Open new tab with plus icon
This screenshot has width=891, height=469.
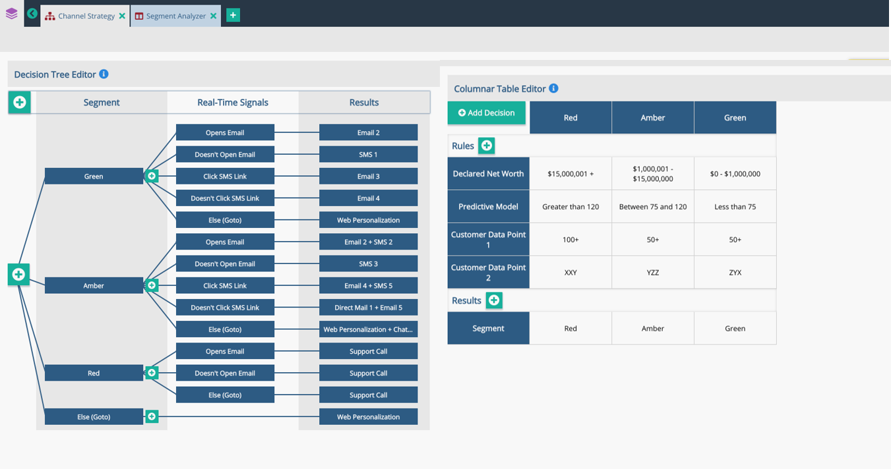[233, 15]
